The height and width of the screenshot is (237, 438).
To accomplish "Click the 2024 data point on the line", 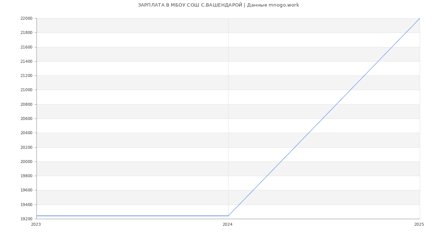I will 228,216.
